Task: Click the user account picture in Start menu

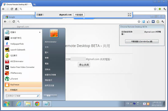Action: pyautogui.click(x=54, y=33)
